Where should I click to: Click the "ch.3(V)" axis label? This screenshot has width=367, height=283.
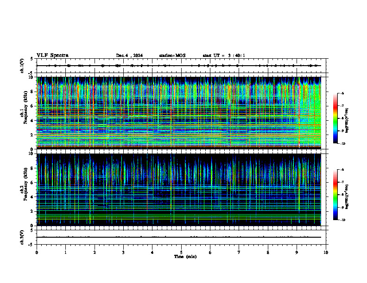(x=22, y=237)
